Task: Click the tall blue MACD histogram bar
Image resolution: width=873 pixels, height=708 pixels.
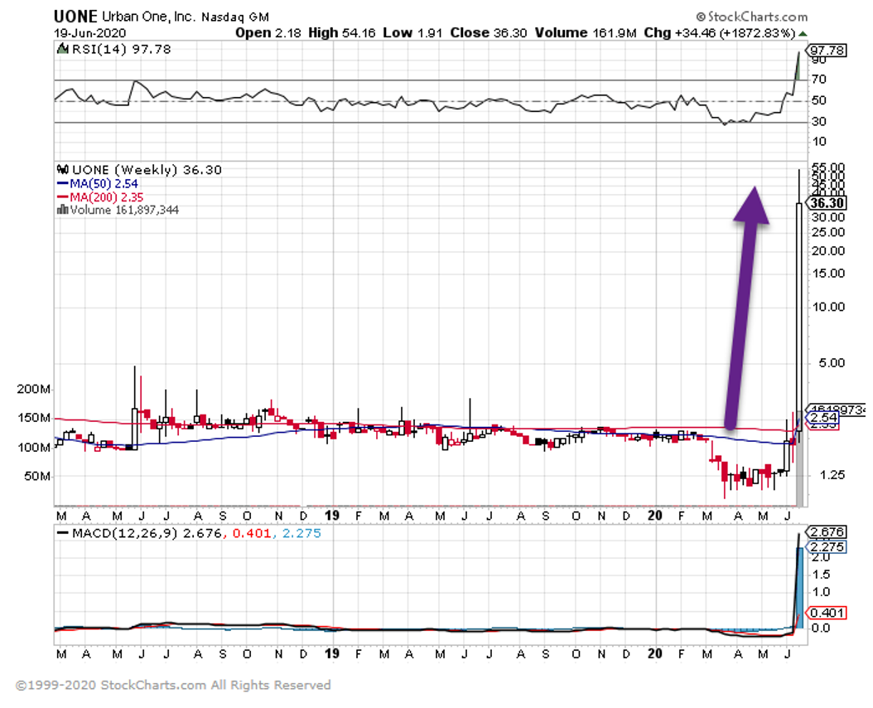Action: pos(799,588)
